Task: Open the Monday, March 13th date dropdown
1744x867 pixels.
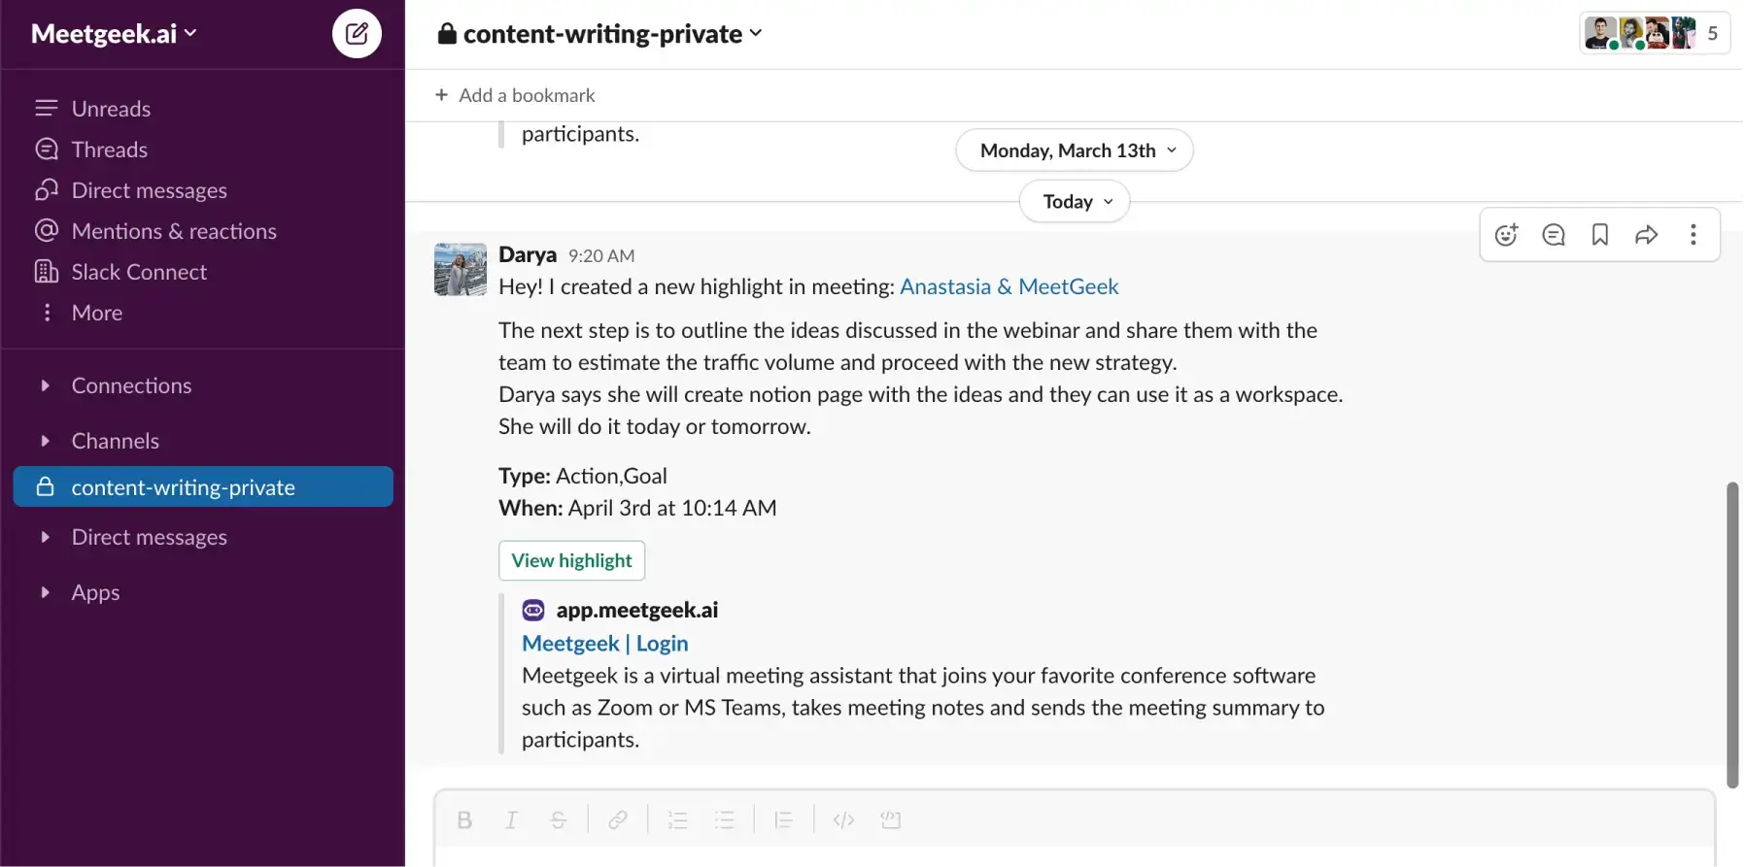Action: pos(1073,150)
